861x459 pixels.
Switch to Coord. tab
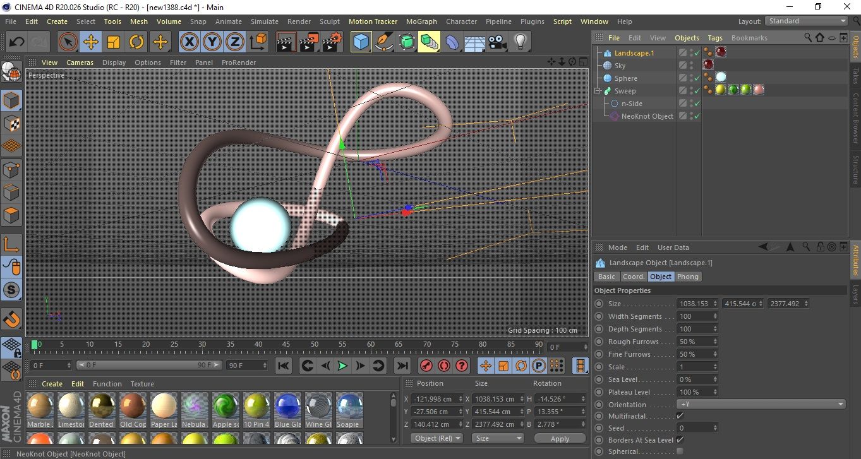(x=634, y=277)
